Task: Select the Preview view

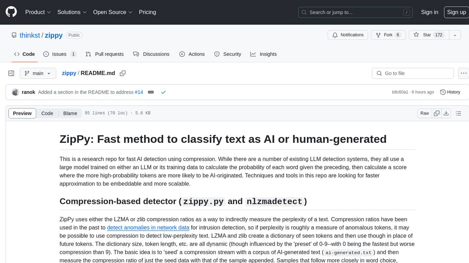Action: click(22, 113)
